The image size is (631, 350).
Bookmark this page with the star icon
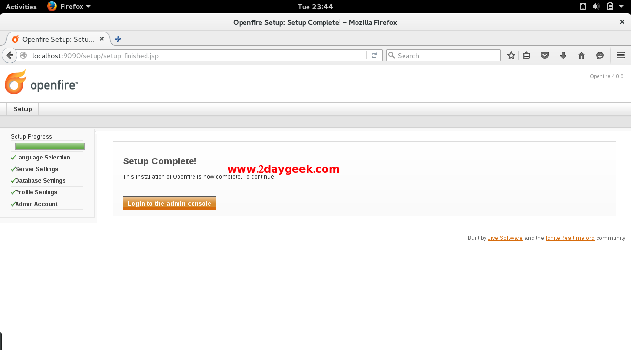point(511,55)
